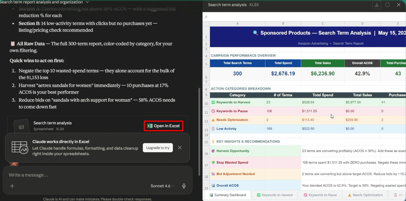Select column A header in spreadsheet
406x201 pixels.
[237, 23]
